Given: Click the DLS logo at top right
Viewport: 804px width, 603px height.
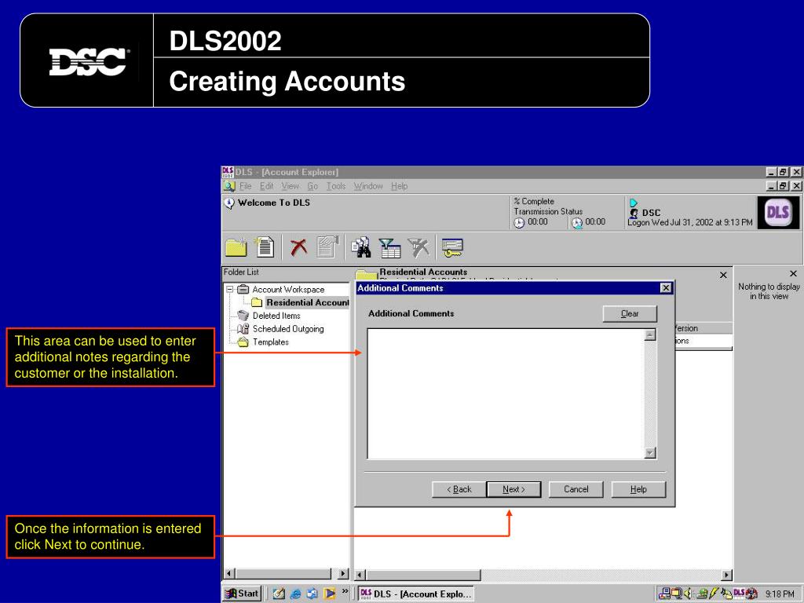Looking at the screenshot, I should point(777,212).
